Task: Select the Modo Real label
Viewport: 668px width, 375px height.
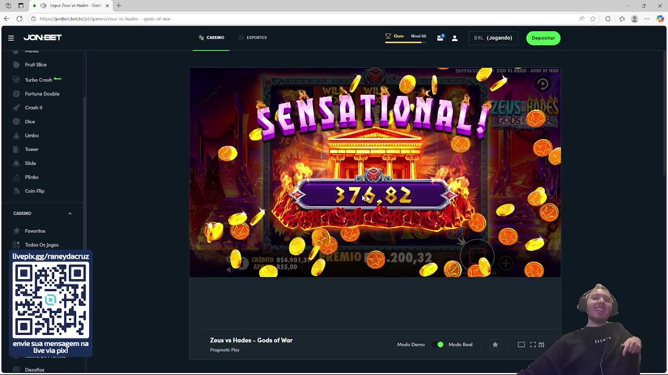Action: click(460, 344)
